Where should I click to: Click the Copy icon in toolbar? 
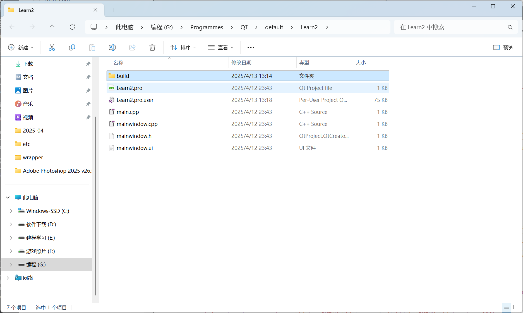[x=72, y=47]
